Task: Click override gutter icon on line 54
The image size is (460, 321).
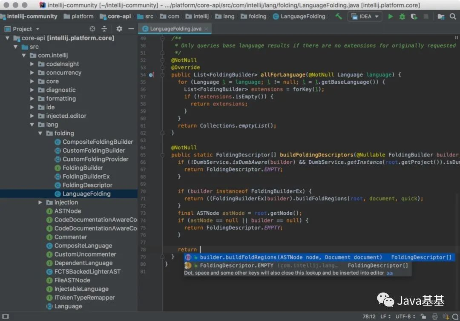Action: coord(151,75)
